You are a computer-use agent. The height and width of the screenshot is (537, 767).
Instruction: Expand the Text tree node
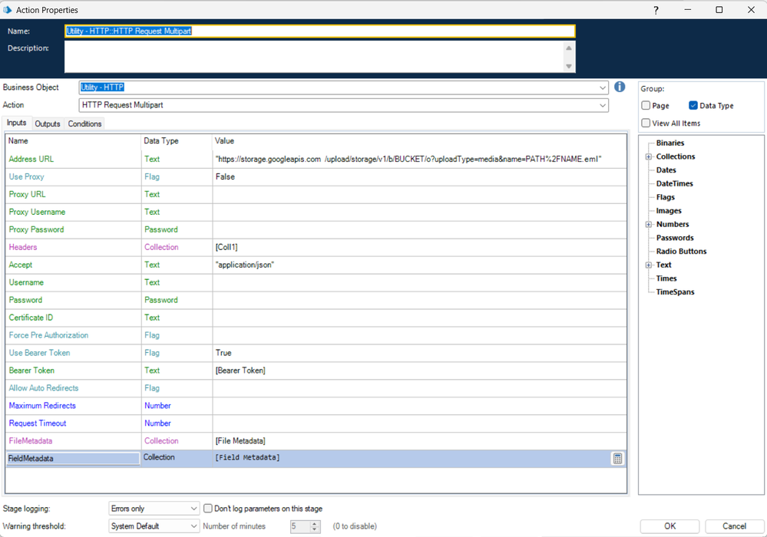pos(649,265)
